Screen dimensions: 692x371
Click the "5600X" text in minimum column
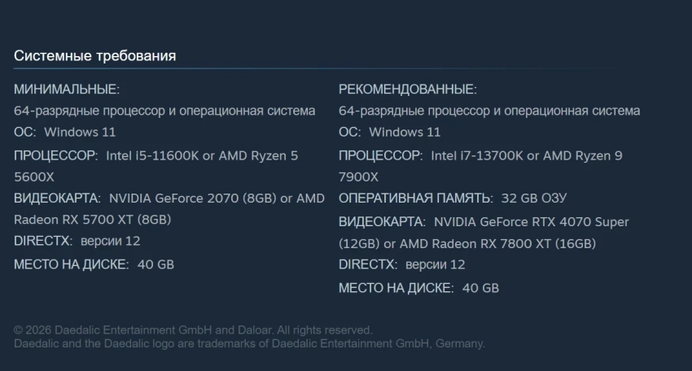(x=34, y=176)
